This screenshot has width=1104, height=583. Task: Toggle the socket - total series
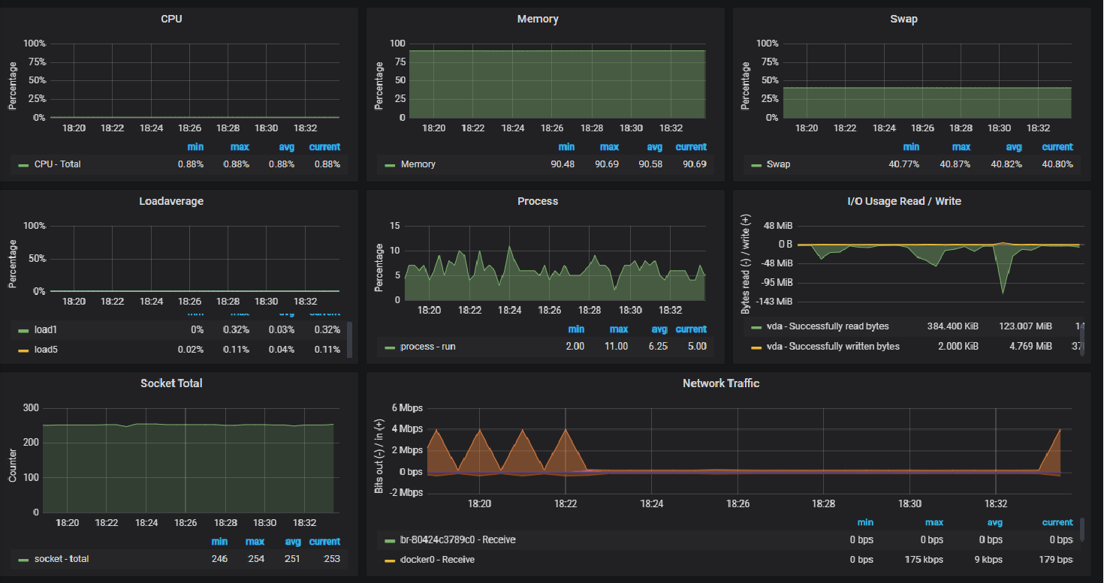point(62,558)
